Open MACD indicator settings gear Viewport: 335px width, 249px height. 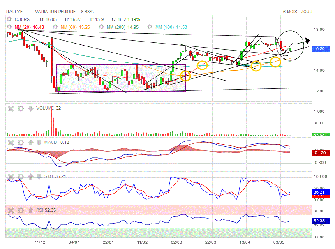pyautogui.click(x=21, y=143)
